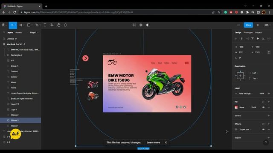The width and height of the screenshot is (273, 153).
Task: Open effect settings for Layer blur
Action: coord(236,129)
